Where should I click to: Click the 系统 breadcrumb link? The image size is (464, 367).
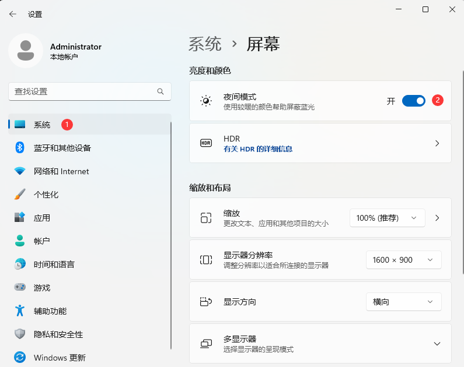[x=205, y=44]
